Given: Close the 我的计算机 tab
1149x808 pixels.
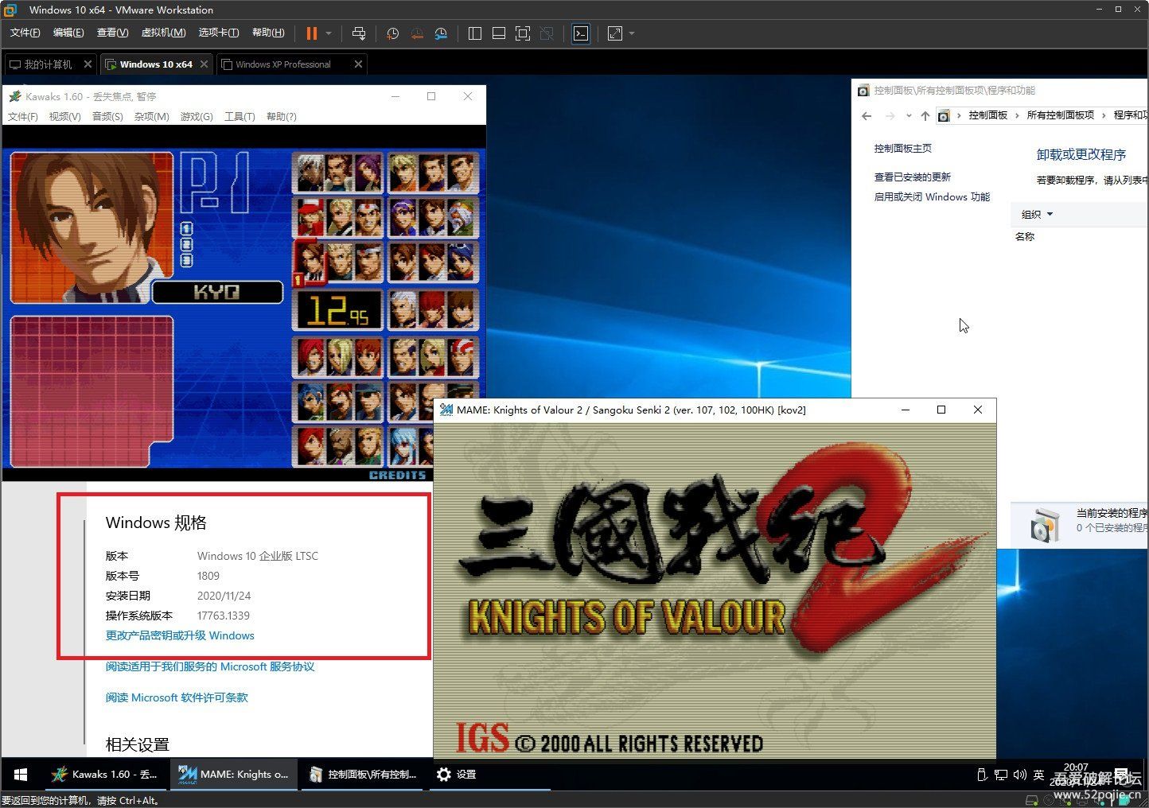Looking at the screenshot, I should pos(88,64).
